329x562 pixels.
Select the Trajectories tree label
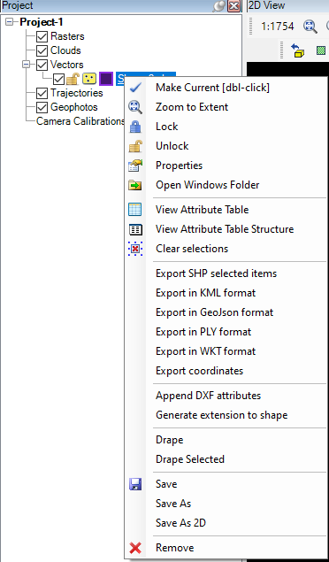click(77, 93)
